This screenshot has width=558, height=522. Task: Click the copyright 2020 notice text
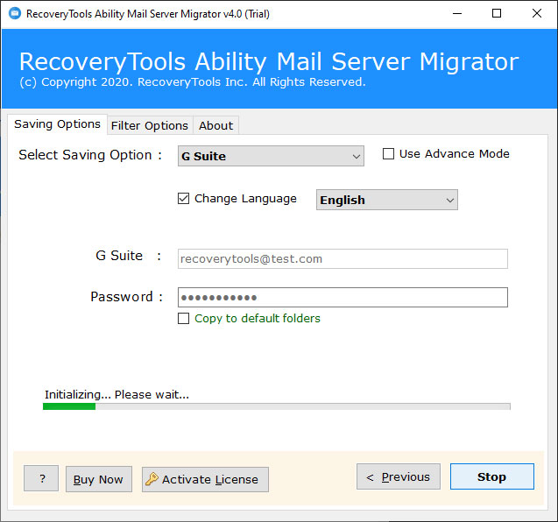point(193,82)
